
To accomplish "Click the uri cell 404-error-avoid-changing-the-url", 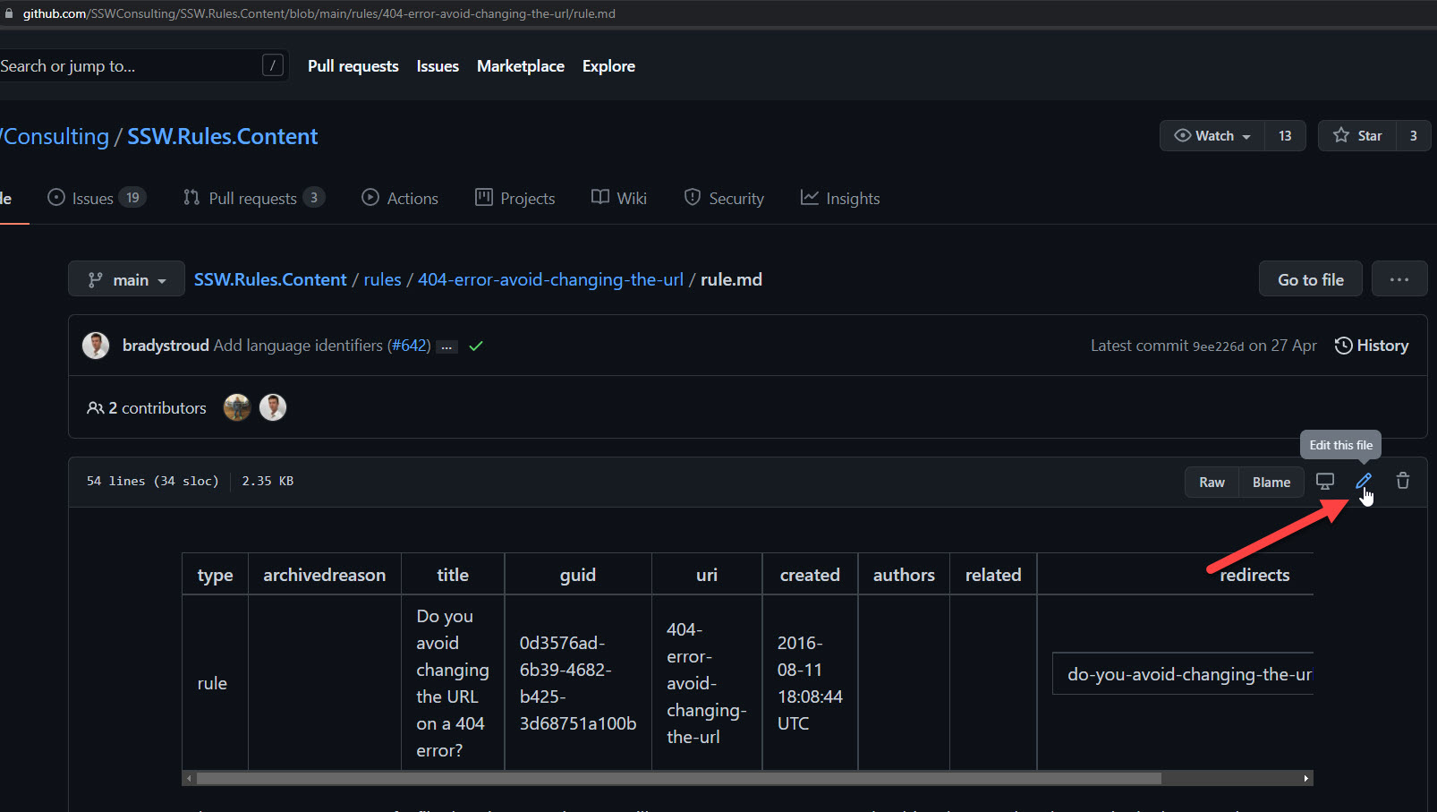I will click(x=706, y=683).
